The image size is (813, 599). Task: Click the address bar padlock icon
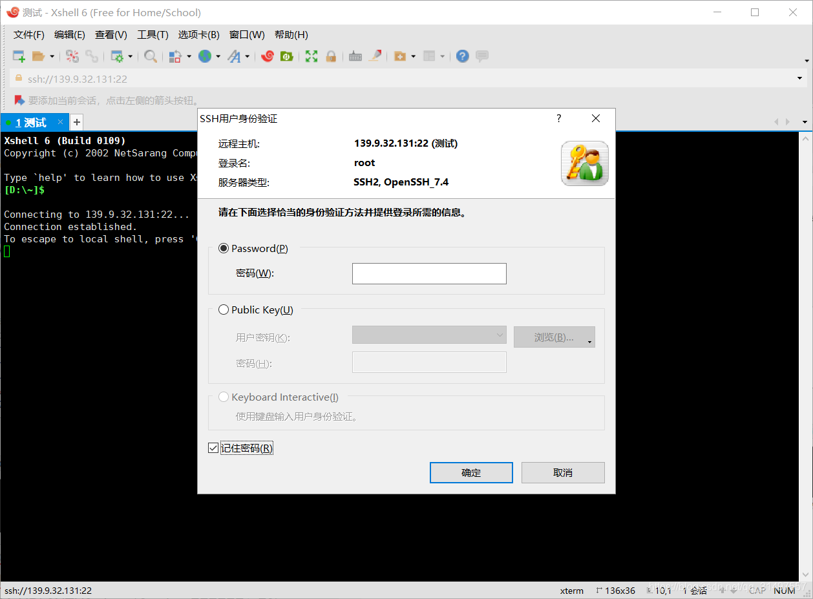(x=18, y=78)
